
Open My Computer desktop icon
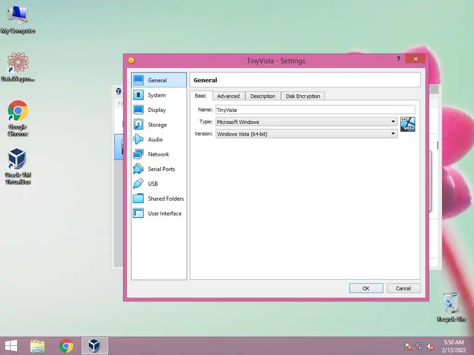pos(18,19)
